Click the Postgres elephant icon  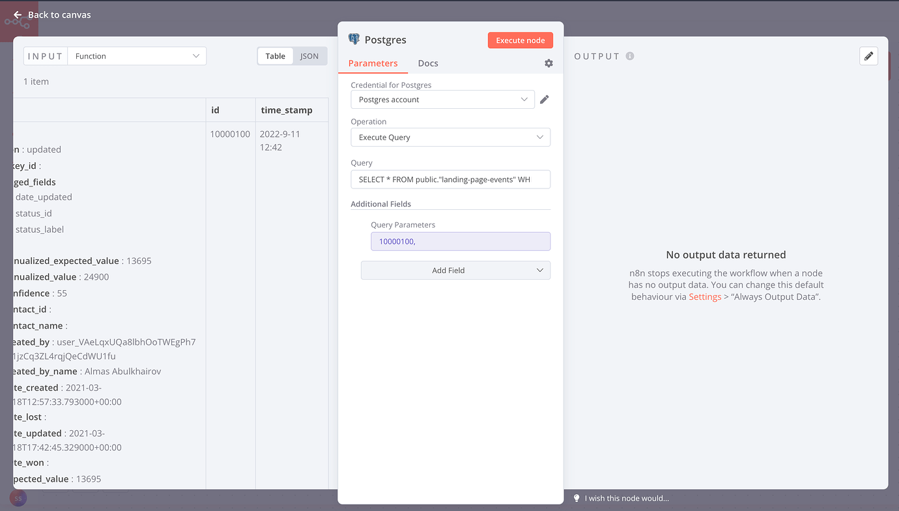[x=354, y=40]
